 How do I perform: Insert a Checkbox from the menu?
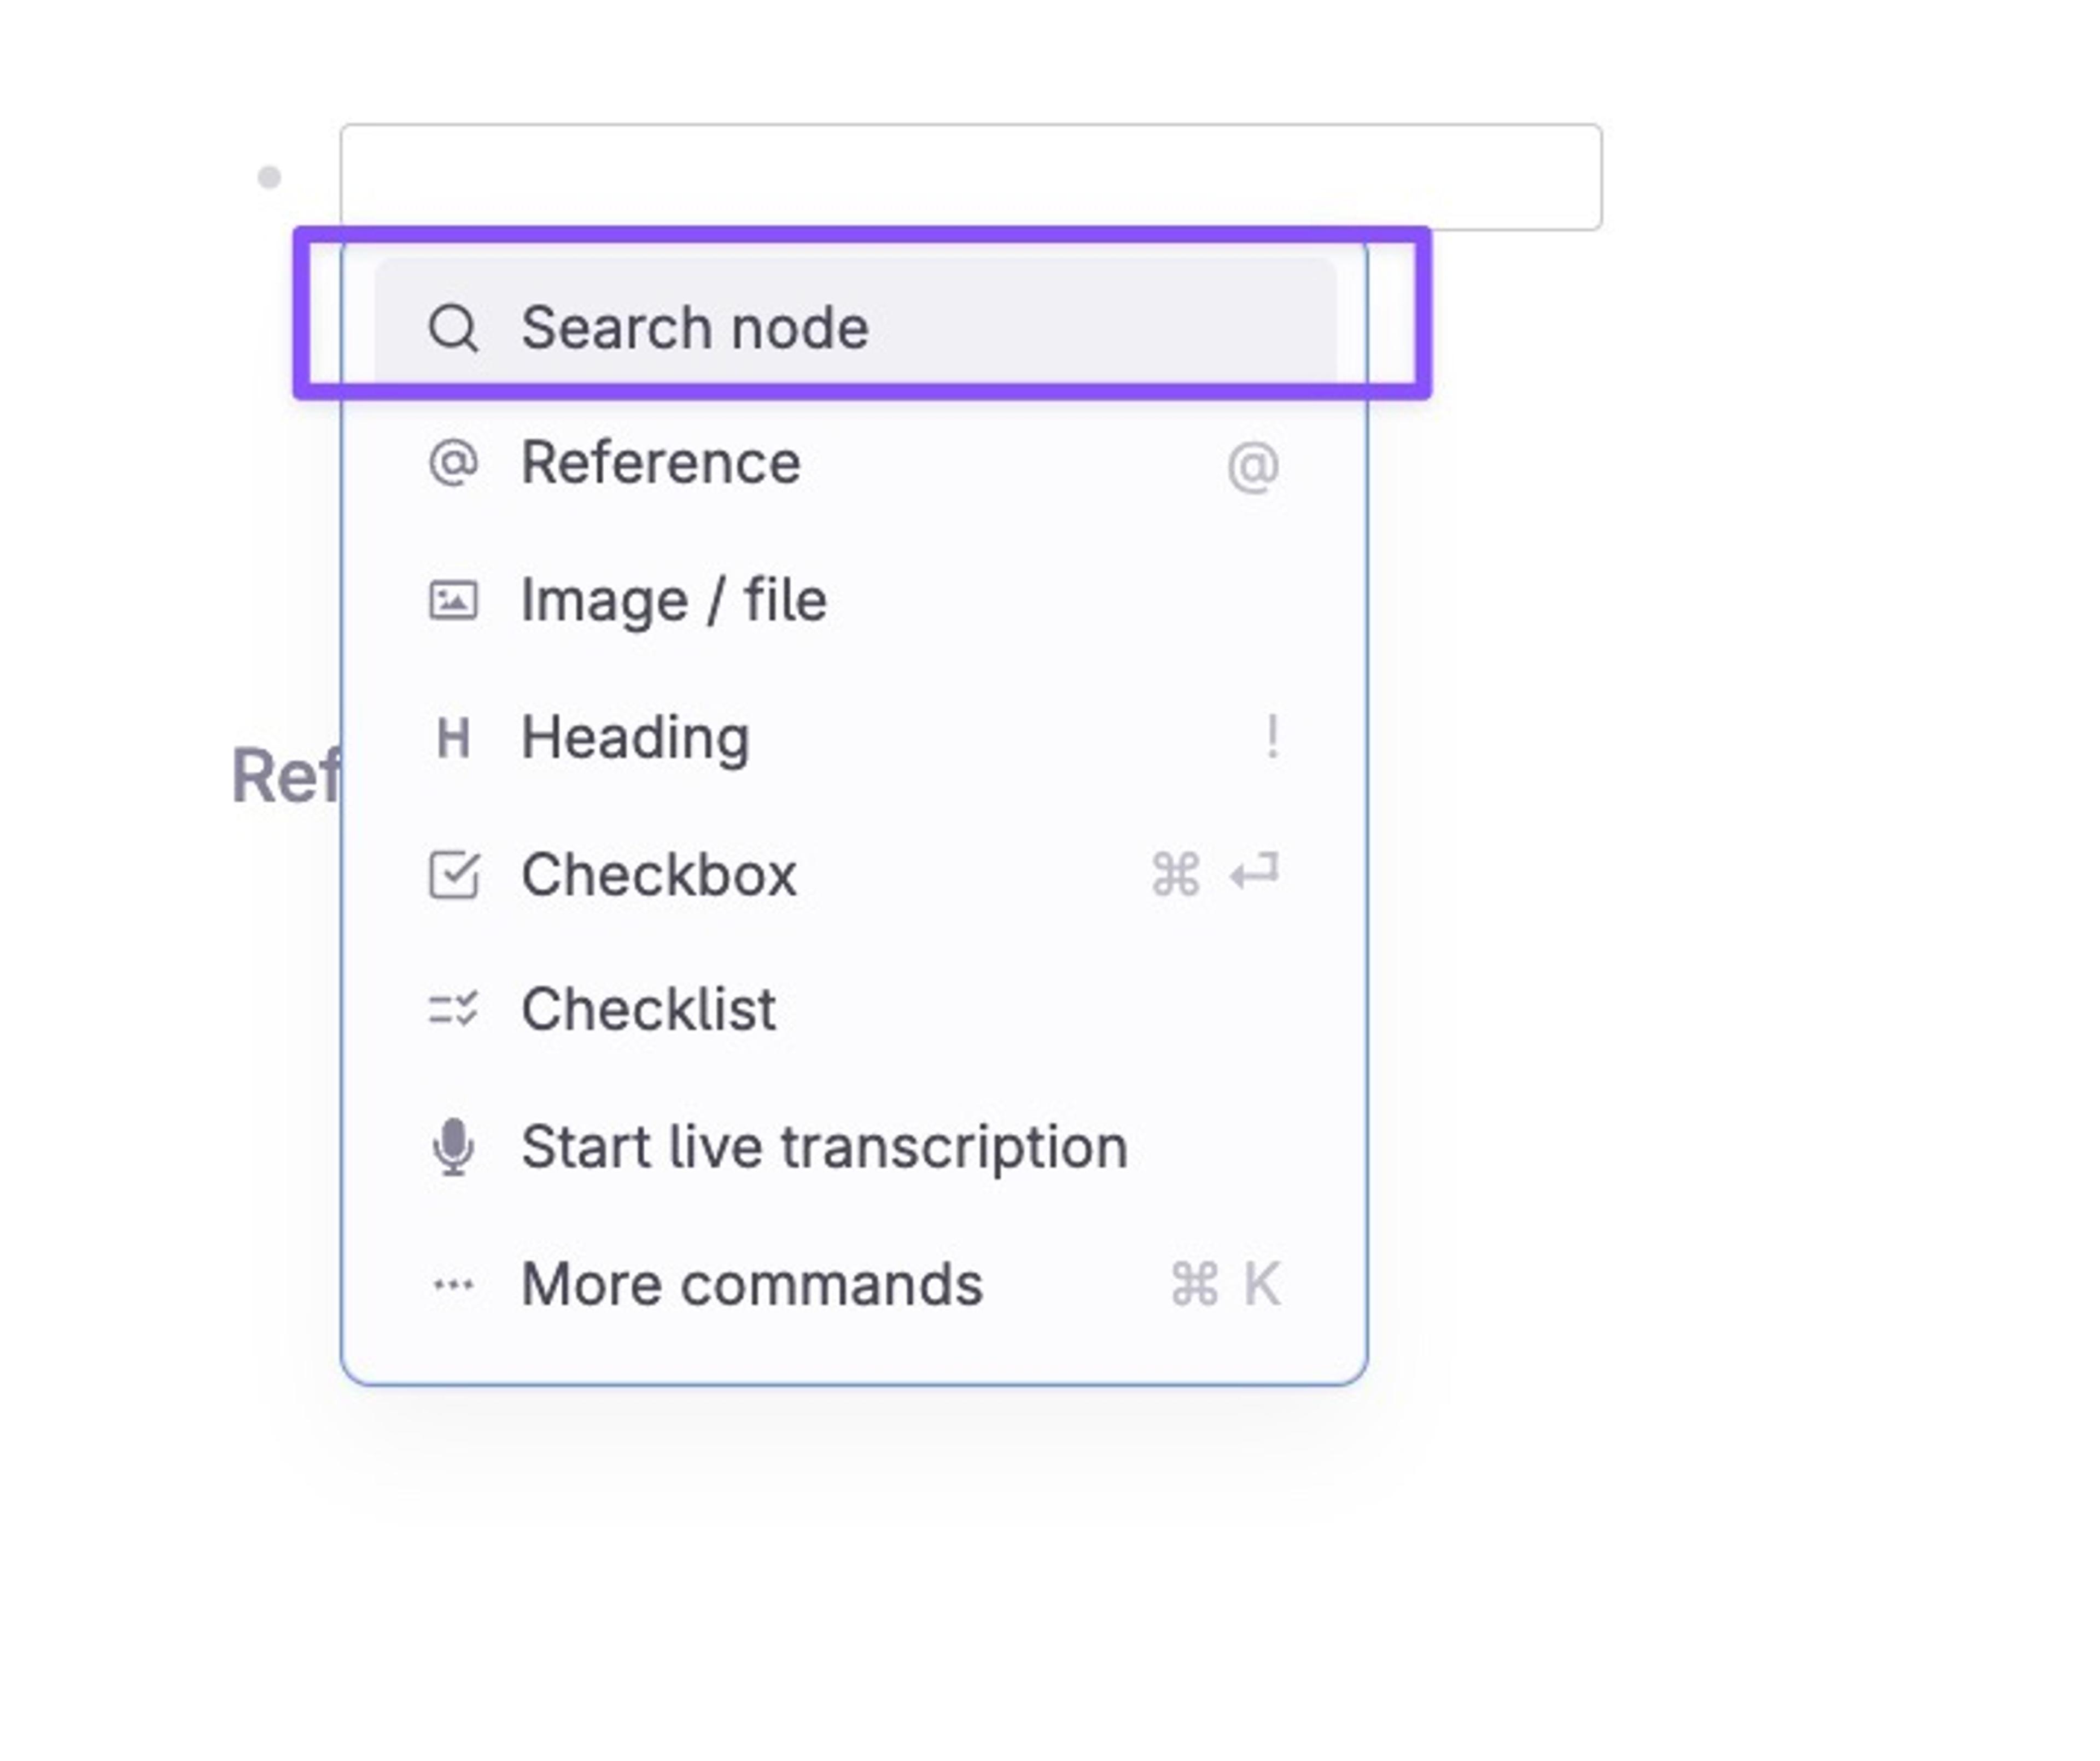pos(855,875)
